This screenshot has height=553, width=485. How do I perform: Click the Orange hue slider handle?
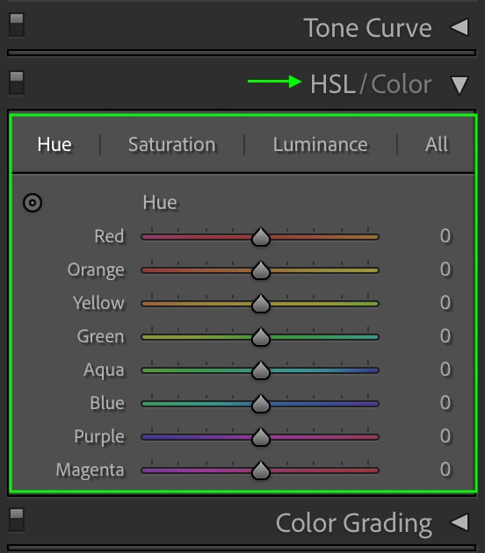coord(261,270)
